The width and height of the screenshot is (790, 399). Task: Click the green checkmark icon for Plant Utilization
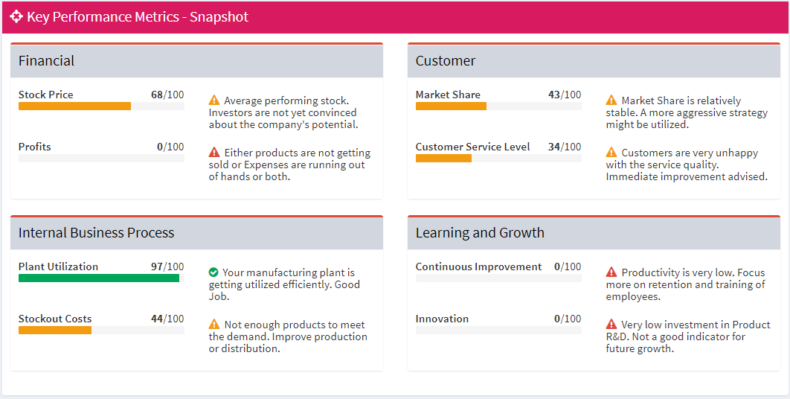pos(214,272)
